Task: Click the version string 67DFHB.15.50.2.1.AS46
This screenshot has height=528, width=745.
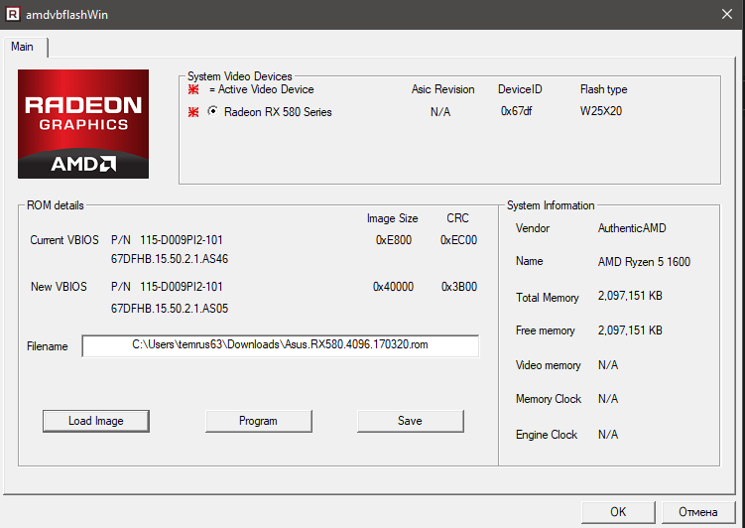Action: (170, 259)
